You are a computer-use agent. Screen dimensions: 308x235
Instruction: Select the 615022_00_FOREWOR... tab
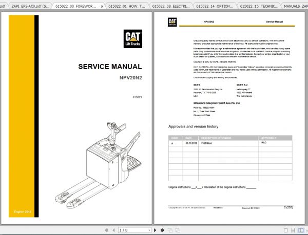(x=75, y=6)
